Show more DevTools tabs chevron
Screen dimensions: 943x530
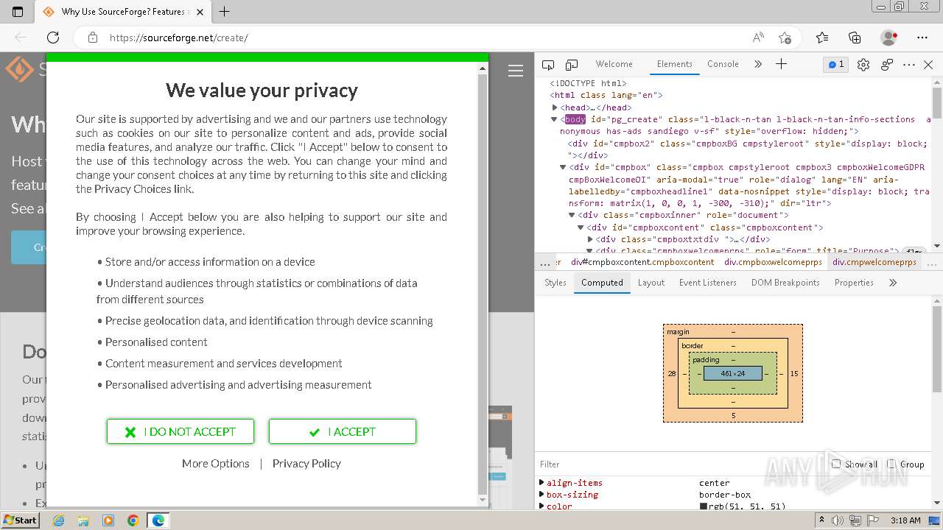(x=758, y=64)
